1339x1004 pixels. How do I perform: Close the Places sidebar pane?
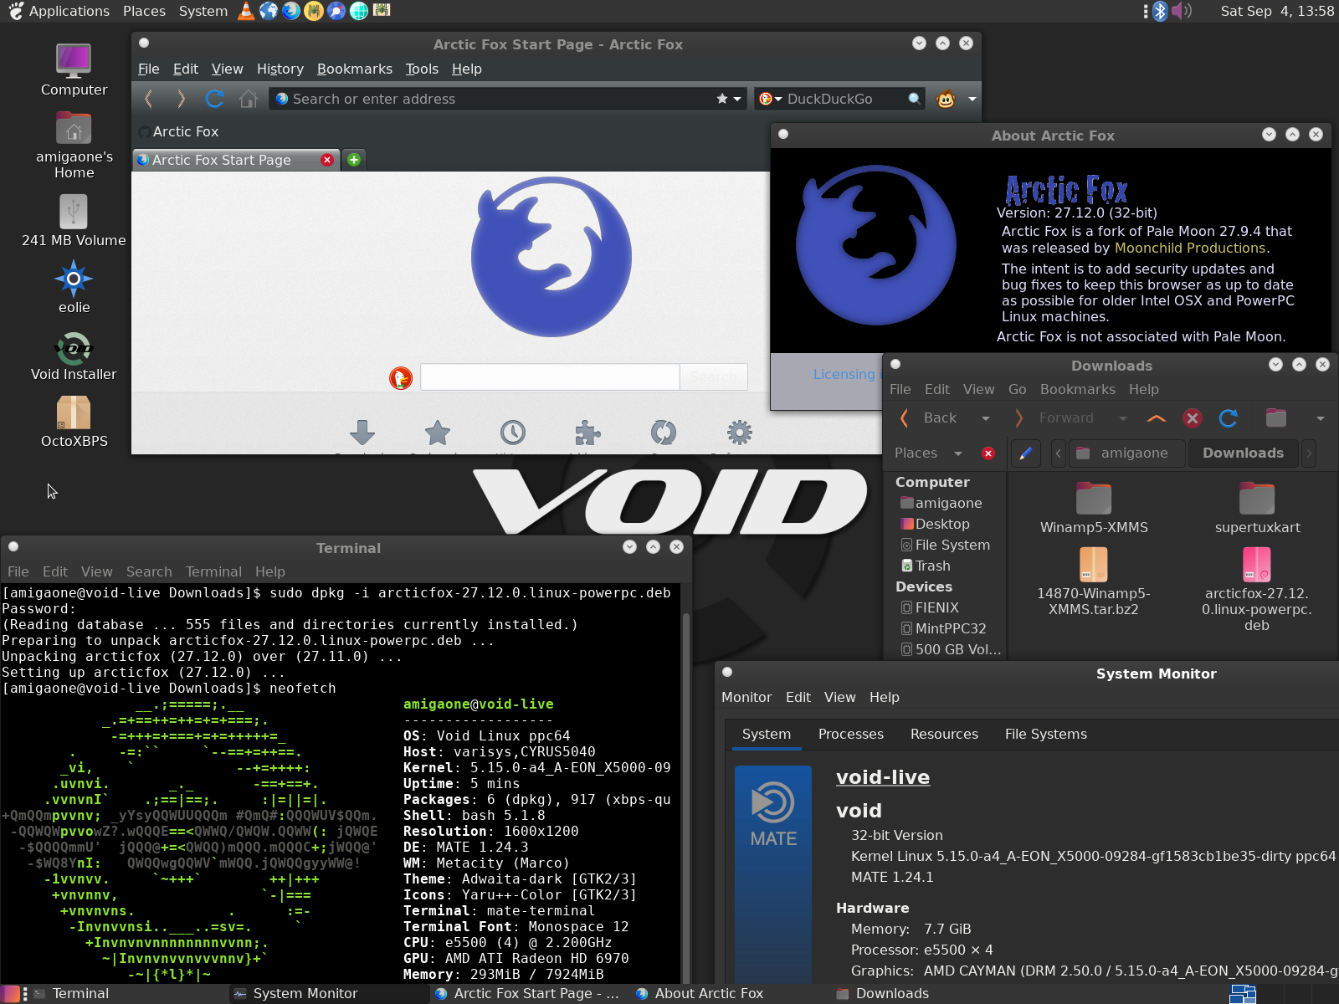[988, 453]
